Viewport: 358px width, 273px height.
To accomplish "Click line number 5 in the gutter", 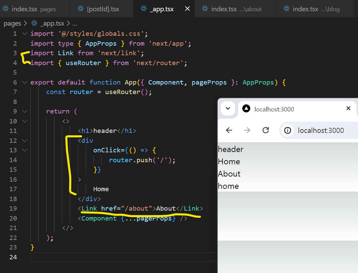I will [15, 73].
